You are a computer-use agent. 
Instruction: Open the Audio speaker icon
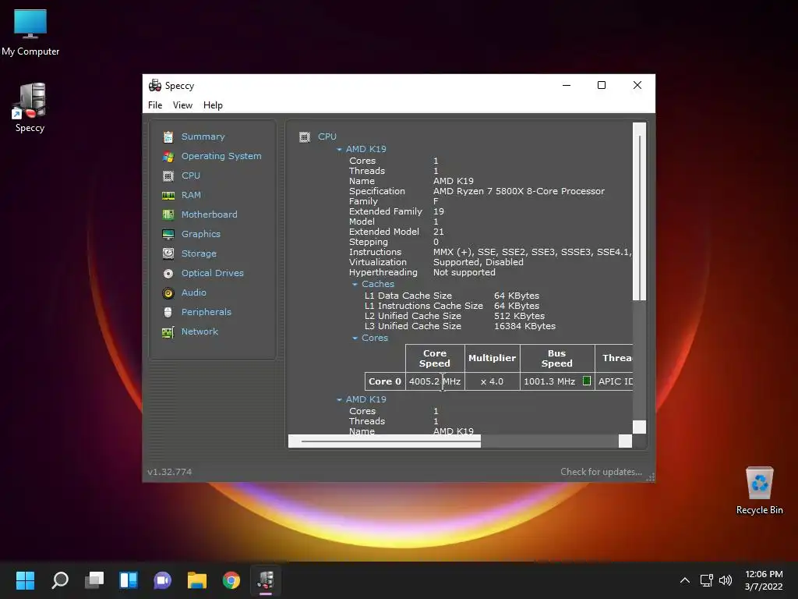click(x=168, y=293)
